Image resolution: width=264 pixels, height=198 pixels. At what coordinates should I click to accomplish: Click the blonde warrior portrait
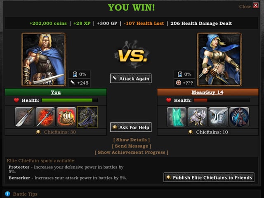point(44,59)
